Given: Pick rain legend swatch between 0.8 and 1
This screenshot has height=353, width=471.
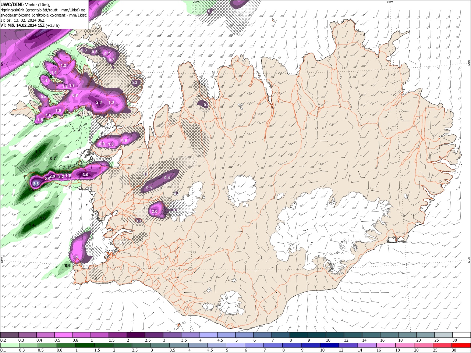Looking at the screenshot, I should coord(66,345).
